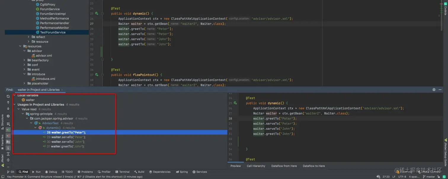Select waiter local variable node
Screen dimensions: 448x179
tap(28, 100)
